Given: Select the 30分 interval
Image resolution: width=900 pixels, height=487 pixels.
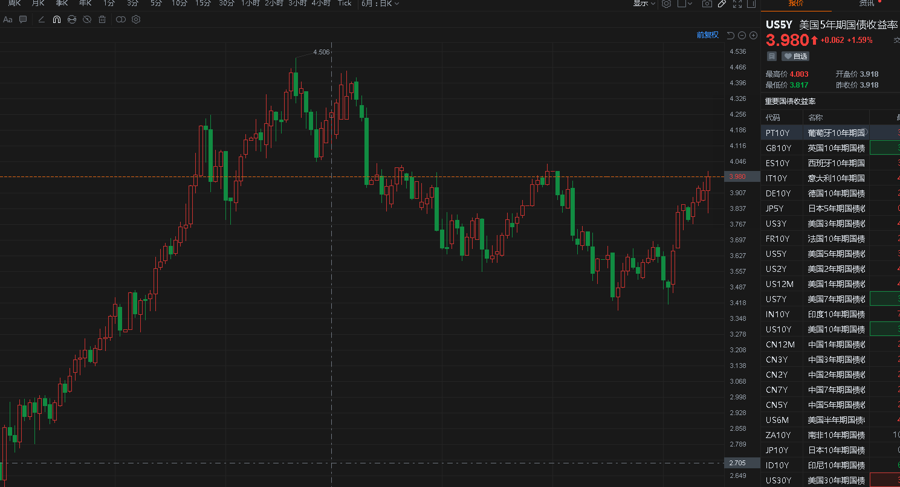Looking at the screenshot, I should (227, 4).
